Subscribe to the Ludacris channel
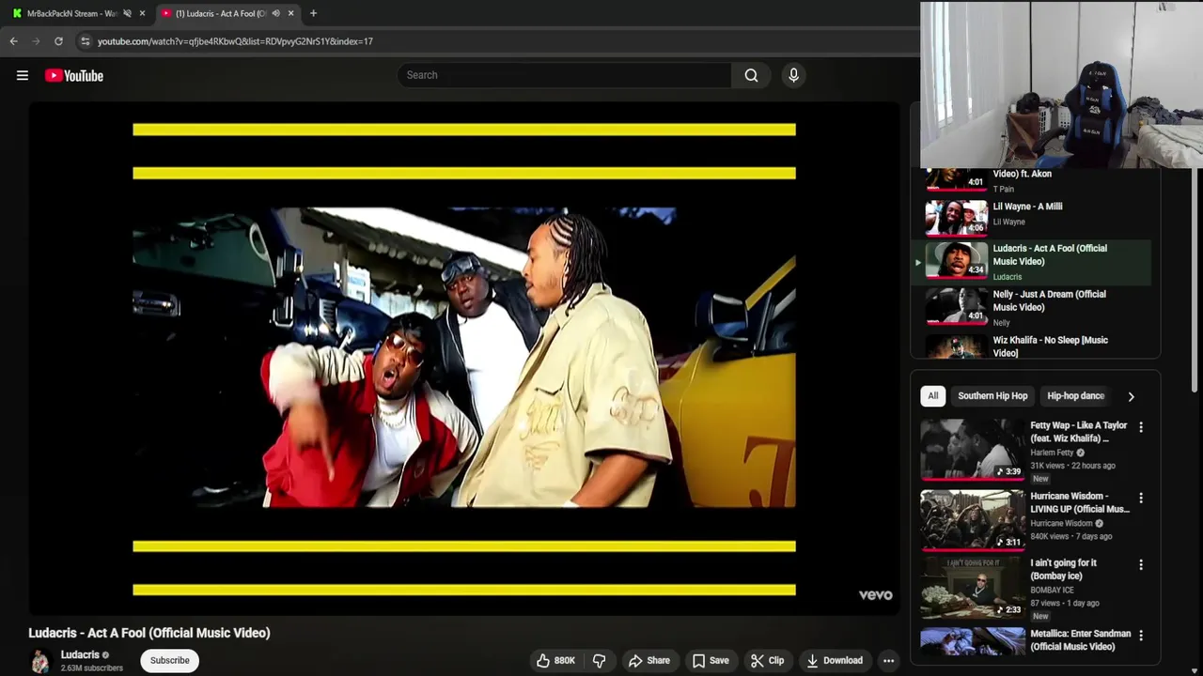 point(170,660)
